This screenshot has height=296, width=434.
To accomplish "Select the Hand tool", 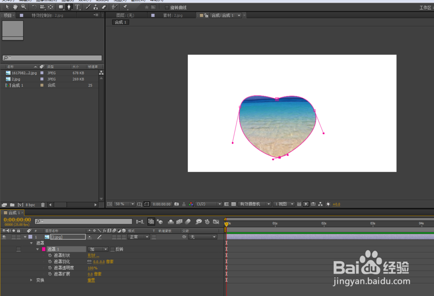I will click(15, 7).
